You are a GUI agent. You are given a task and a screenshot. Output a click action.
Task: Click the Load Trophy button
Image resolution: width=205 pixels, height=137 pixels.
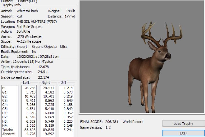click(183, 124)
